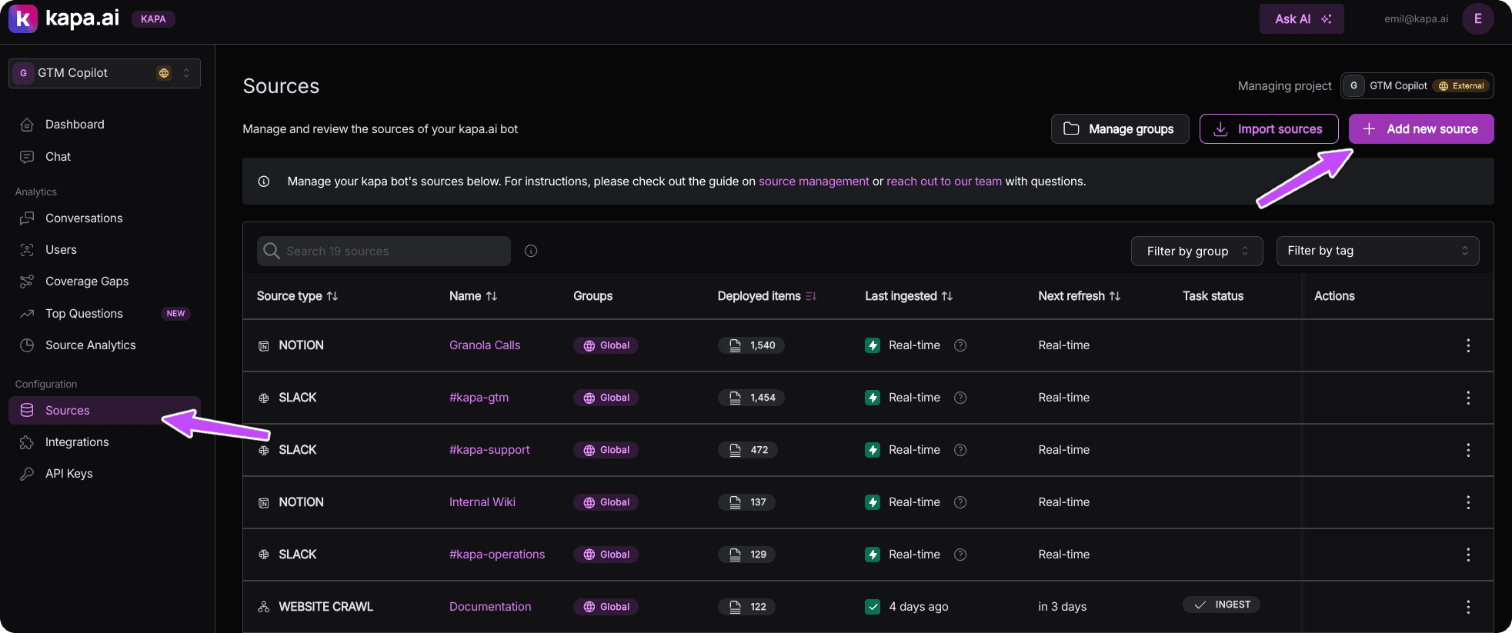Open Conversations analytics
The height and width of the screenshot is (633, 1512).
(84, 218)
